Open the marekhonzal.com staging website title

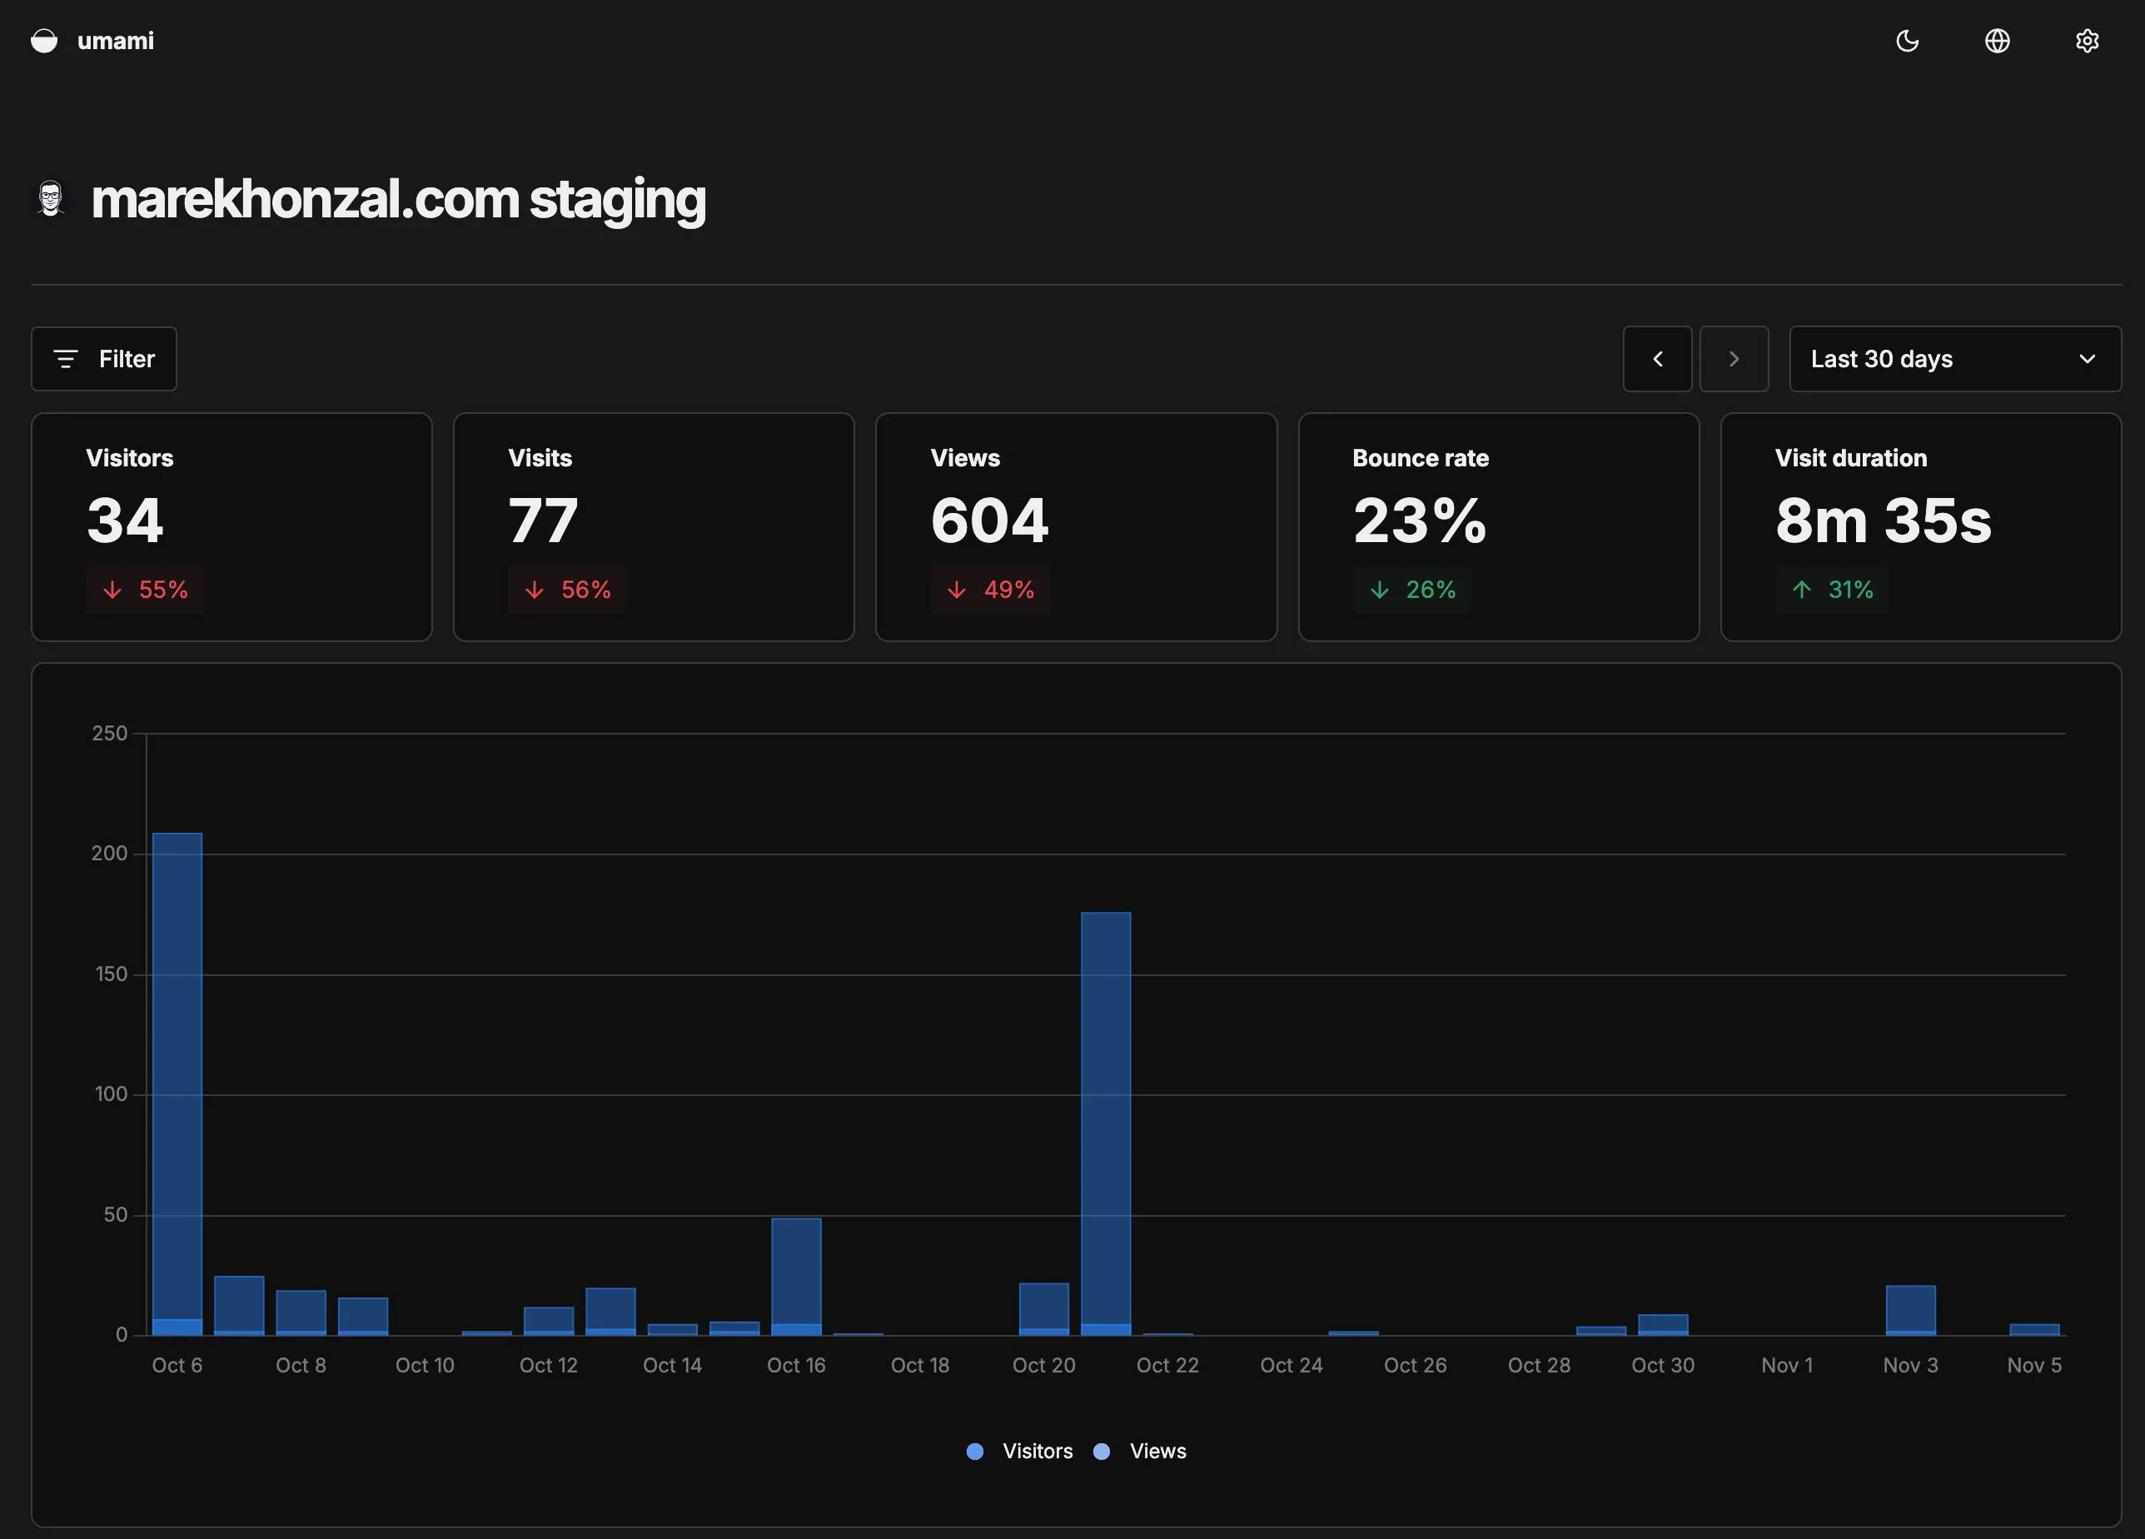click(398, 199)
